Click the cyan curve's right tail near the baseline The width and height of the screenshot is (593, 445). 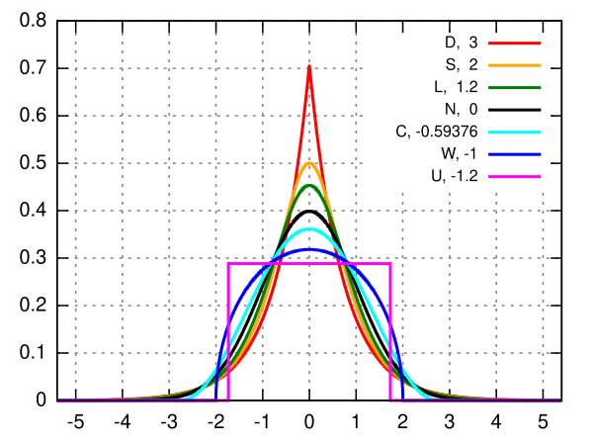click(x=423, y=394)
